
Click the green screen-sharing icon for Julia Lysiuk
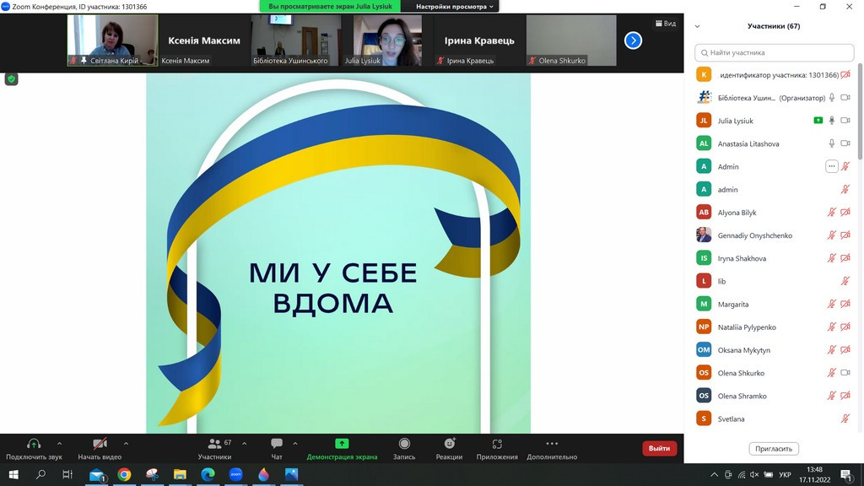click(818, 121)
